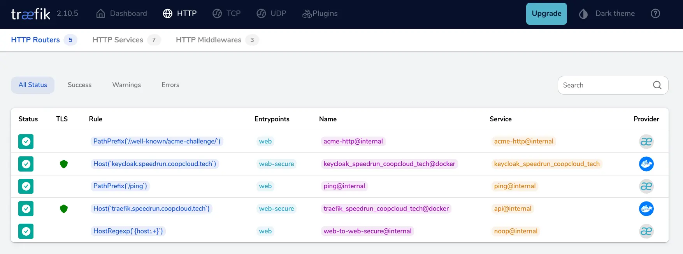Click web-to-web-secure@internal router name
The image size is (683, 254).
(x=367, y=231)
